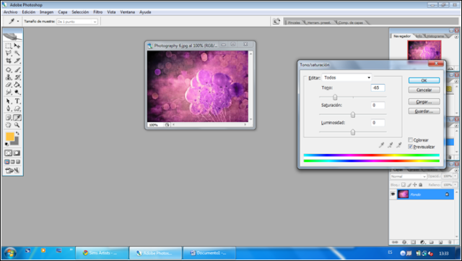
Task: Select the Move tool
Action: pyautogui.click(x=17, y=46)
